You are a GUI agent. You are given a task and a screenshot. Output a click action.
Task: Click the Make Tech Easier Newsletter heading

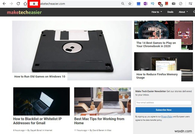pyautogui.click(x=151, y=91)
